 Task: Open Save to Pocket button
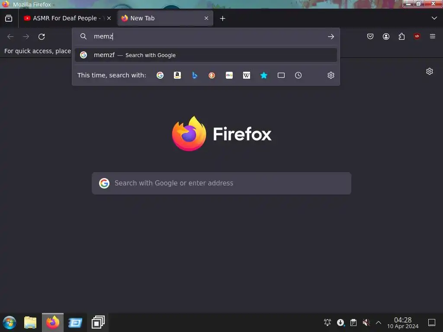coord(370,36)
